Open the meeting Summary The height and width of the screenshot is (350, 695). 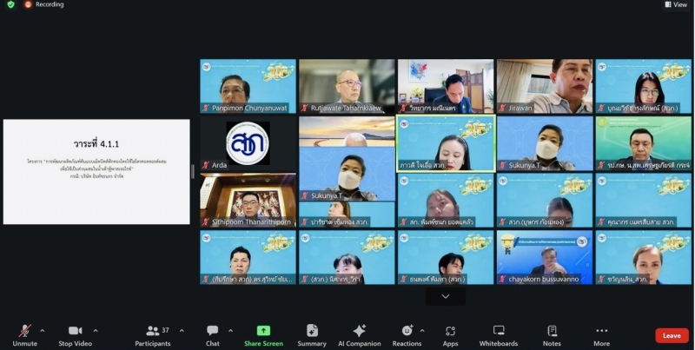312,334
